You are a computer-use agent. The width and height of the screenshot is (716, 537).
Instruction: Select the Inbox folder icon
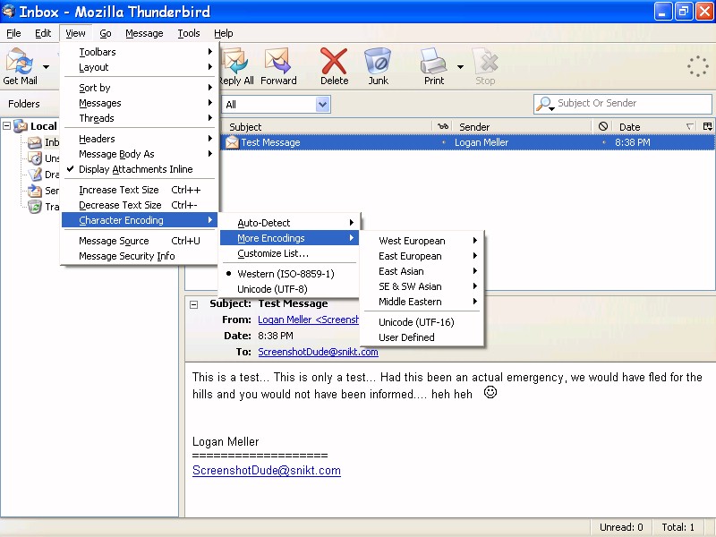[x=35, y=142]
